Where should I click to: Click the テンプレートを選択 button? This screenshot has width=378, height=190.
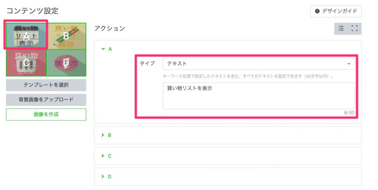(x=46, y=85)
